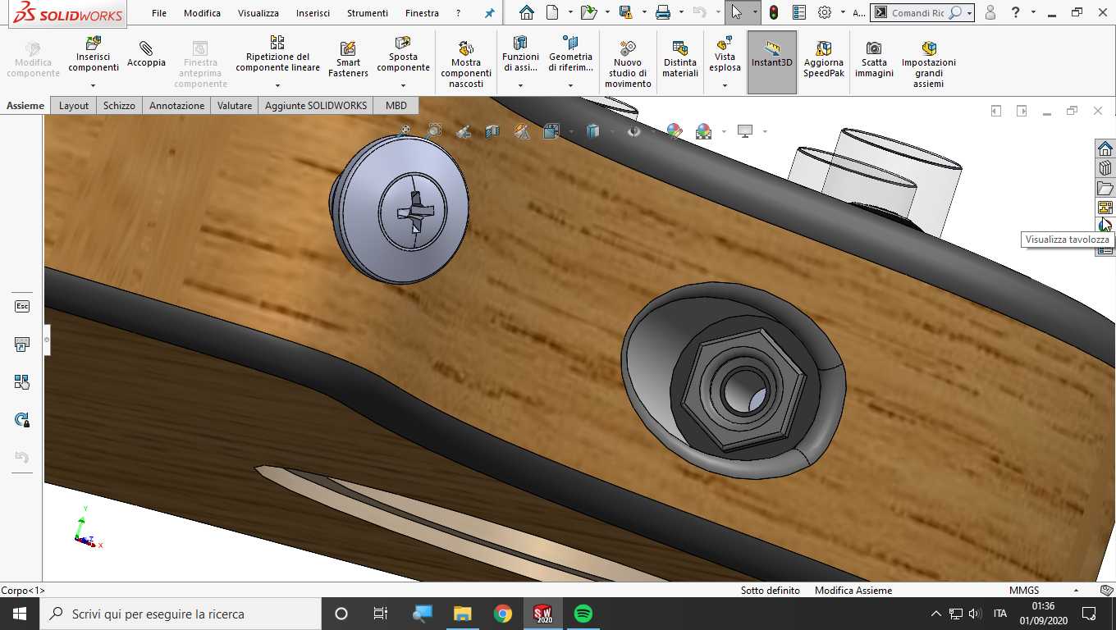Open File Explorer tab in task pane
1116x630 pixels.
1105,188
